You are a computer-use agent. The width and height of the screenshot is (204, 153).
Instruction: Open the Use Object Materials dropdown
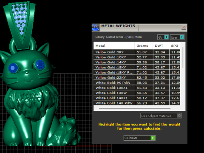(161, 116)
